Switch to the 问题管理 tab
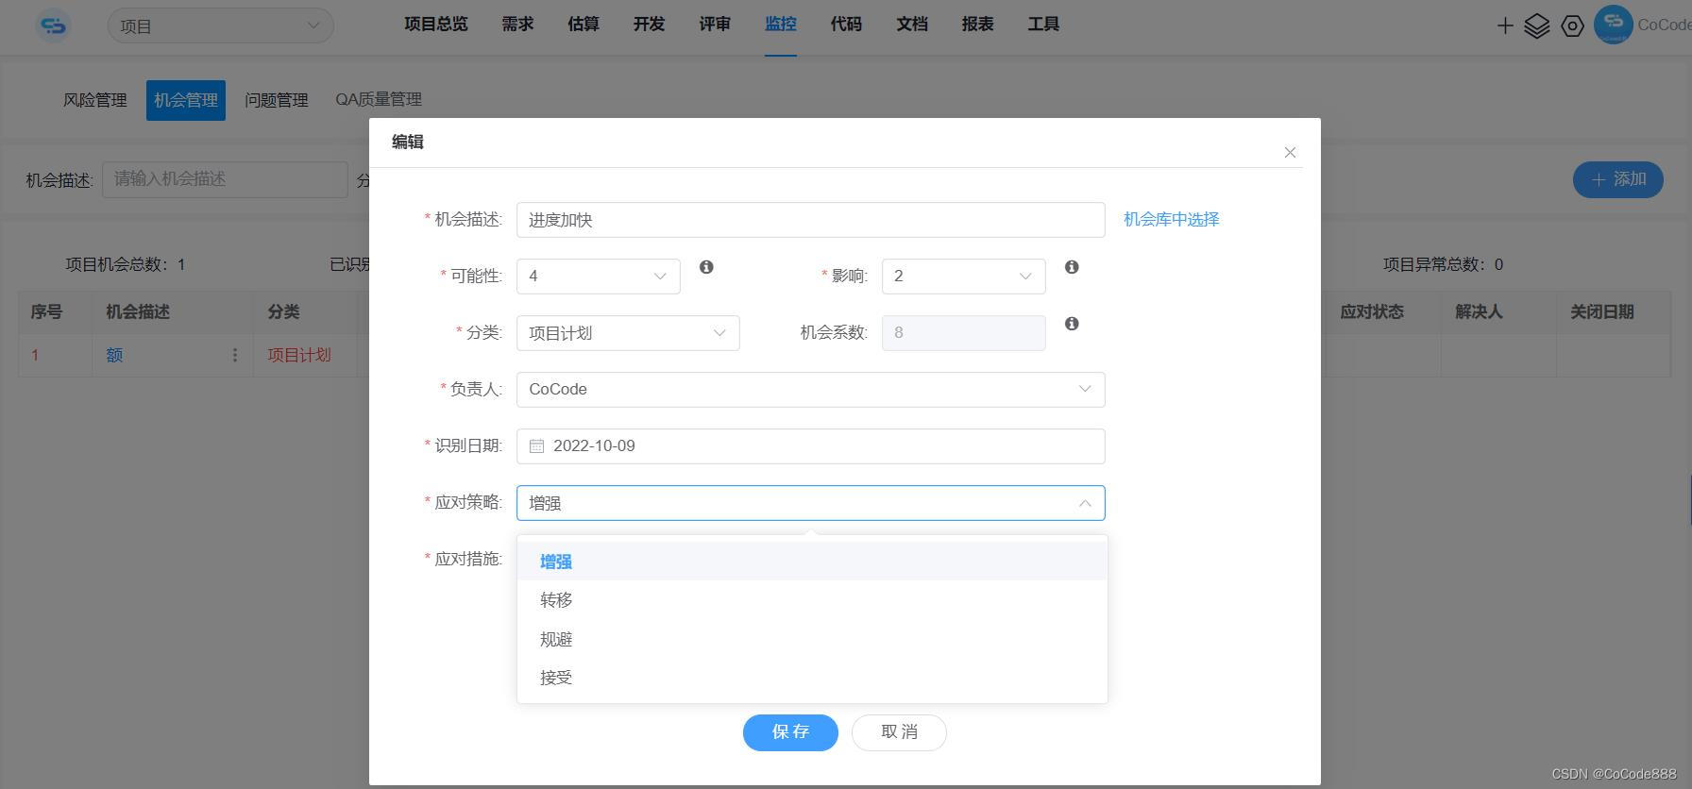 click(277, 100)
